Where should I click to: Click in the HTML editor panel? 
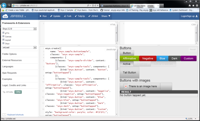click(79, 33)
